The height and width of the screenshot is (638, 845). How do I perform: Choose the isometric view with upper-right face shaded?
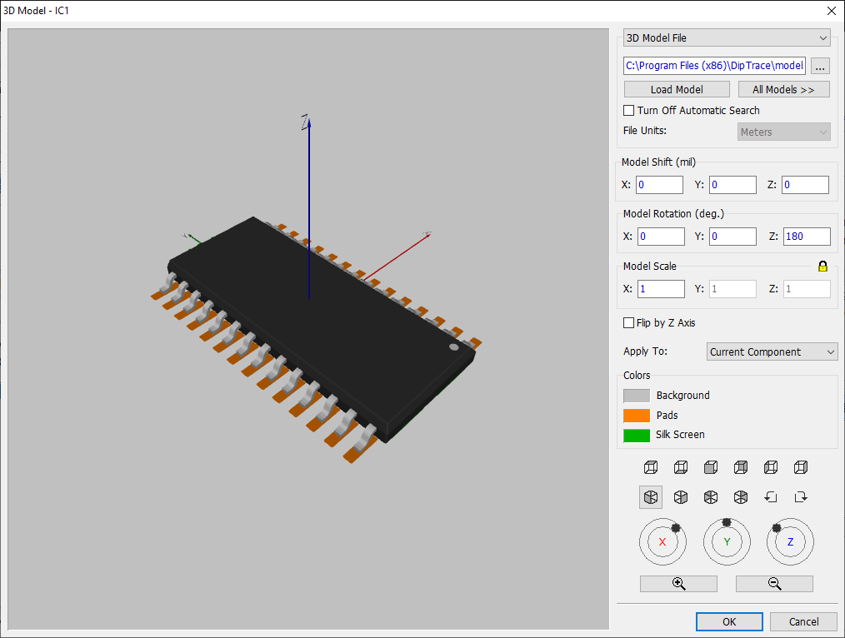coord(741,497)
